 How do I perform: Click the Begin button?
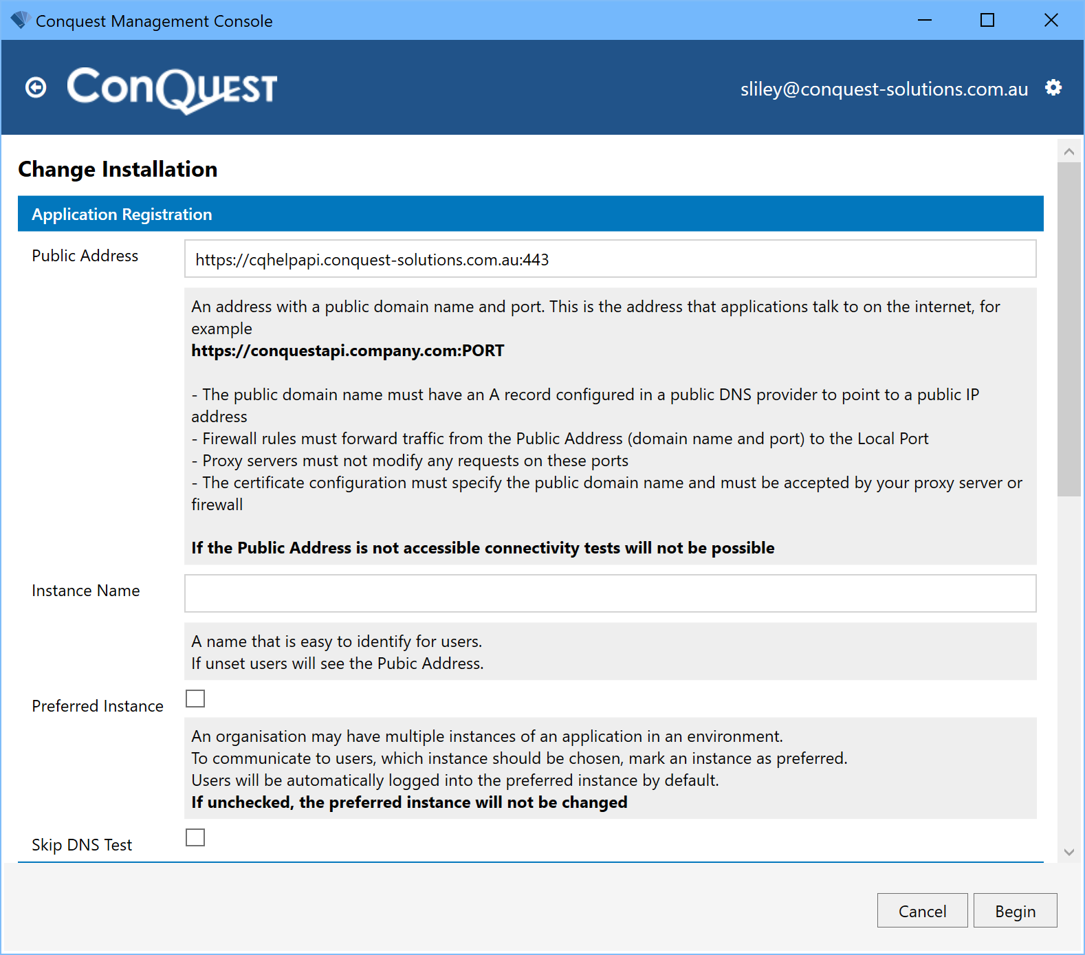(1015, 910)
